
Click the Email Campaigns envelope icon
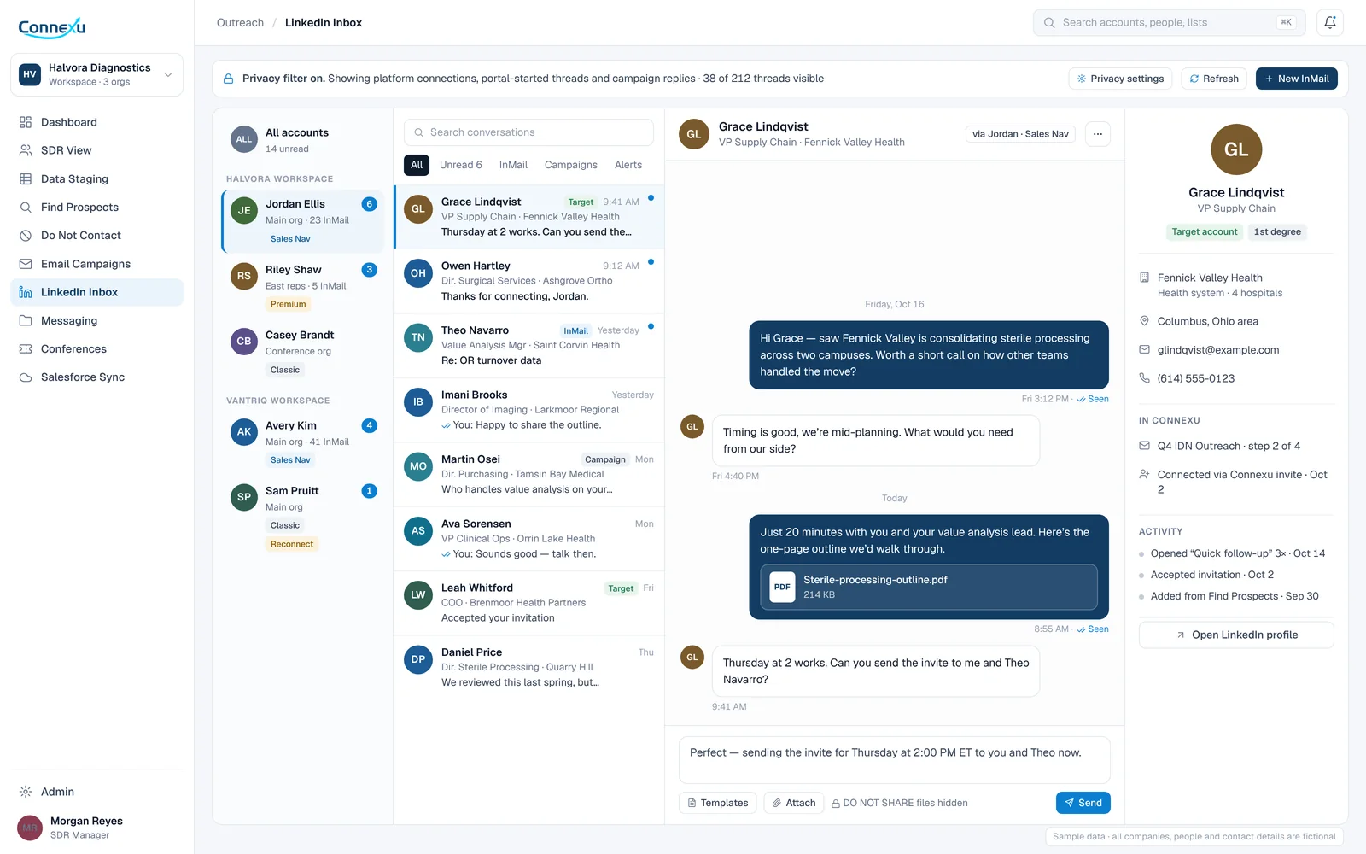pos(26,264)
